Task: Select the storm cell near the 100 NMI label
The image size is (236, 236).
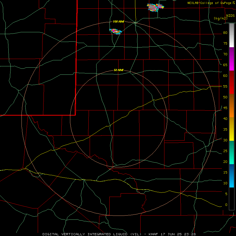Action: [x=115, y=31]
